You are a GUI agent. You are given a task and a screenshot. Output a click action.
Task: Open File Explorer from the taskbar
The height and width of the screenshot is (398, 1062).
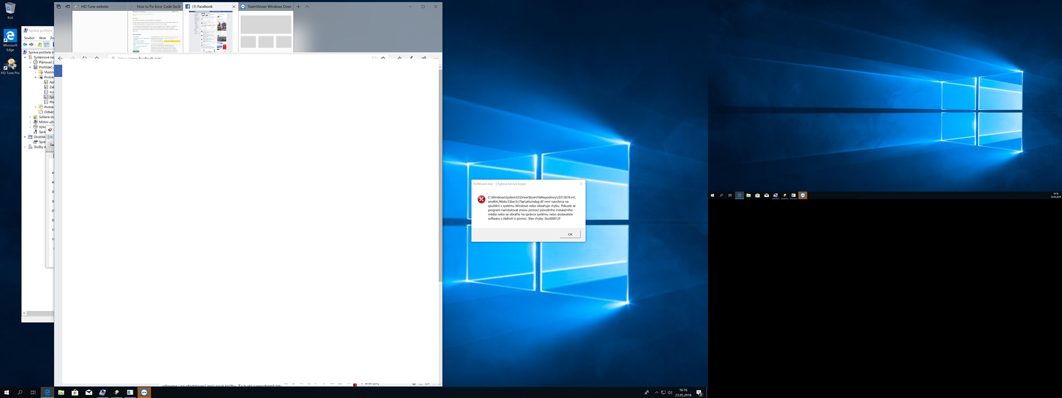61,392
